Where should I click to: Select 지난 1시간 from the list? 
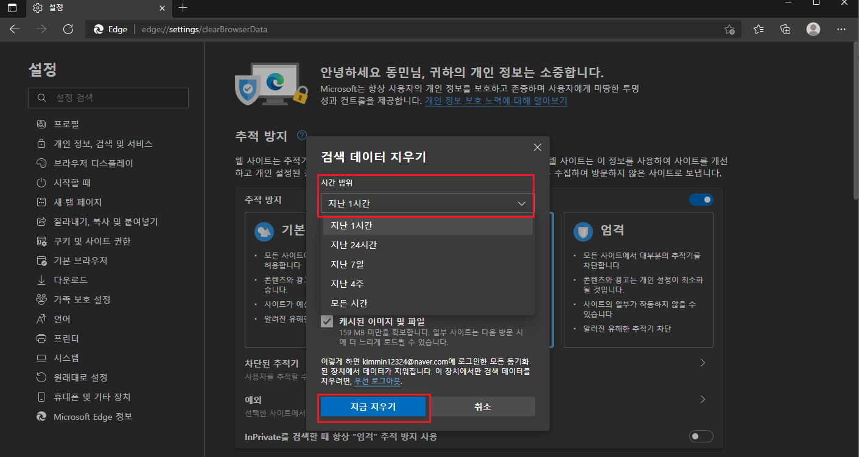pos(427,225)
